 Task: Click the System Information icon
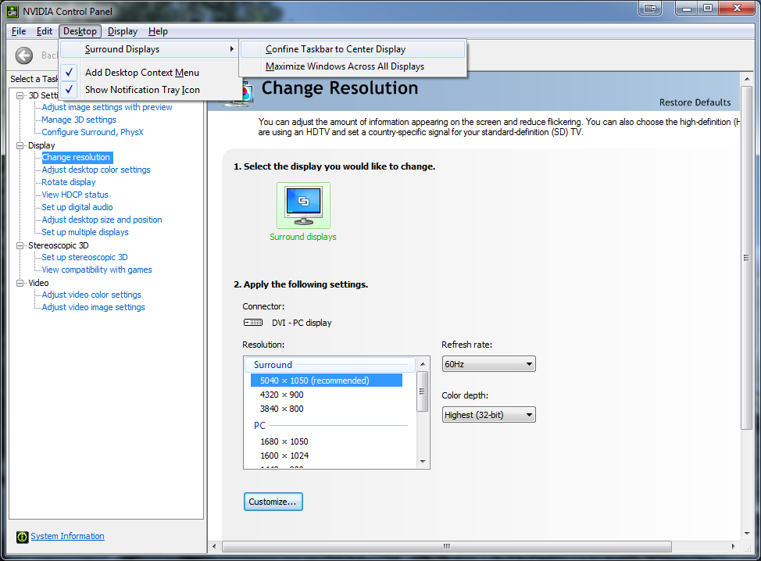pyautogui.click(x=21, y=537)
